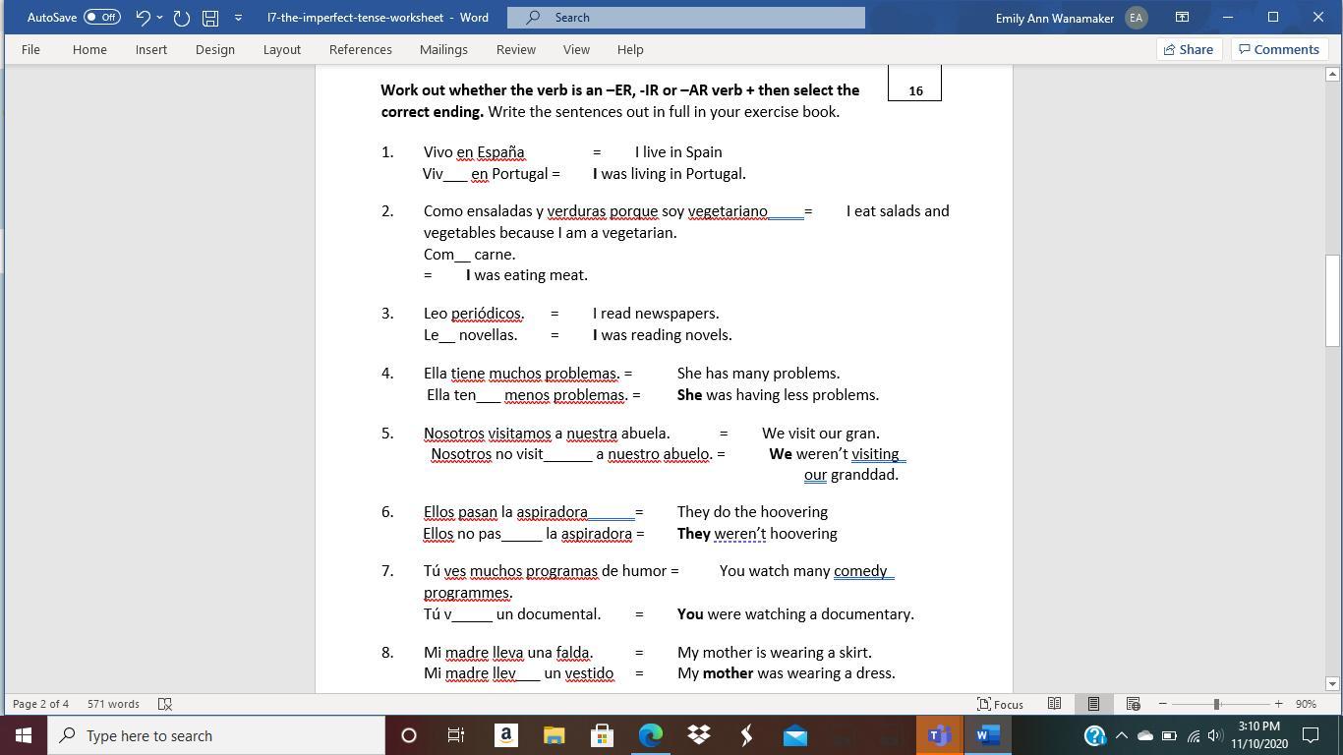Open the Mailings ribbon tab

pyautogui.click(x=443, y=49)
